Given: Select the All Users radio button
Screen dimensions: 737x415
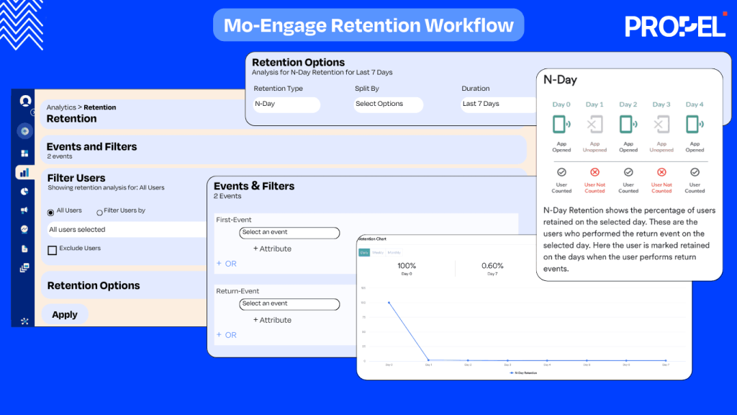Looking at the screenshot, I should coord(51,213).
